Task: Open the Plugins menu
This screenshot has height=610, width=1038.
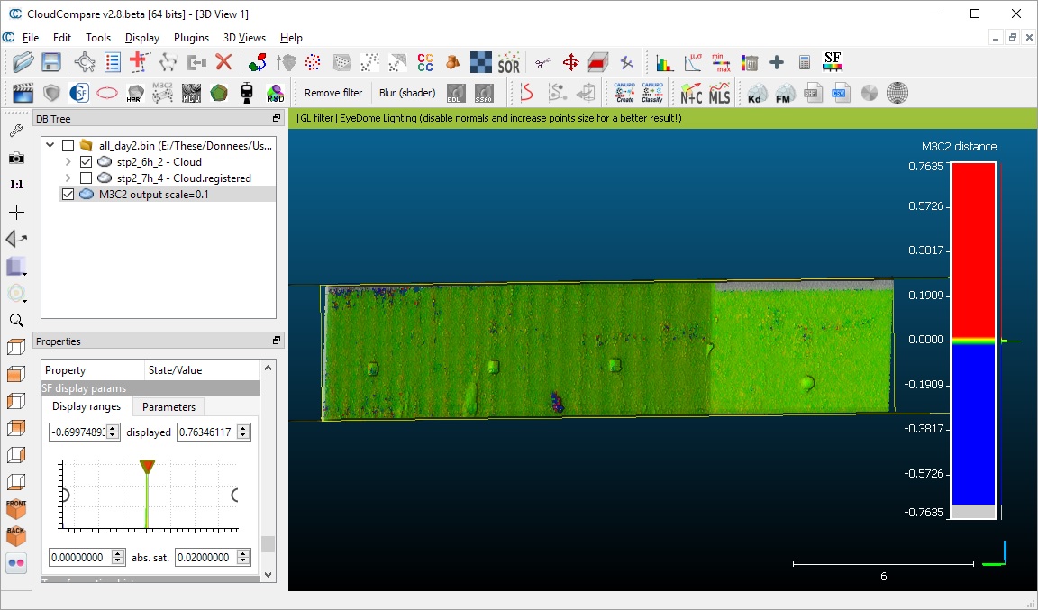Action: 191,38
